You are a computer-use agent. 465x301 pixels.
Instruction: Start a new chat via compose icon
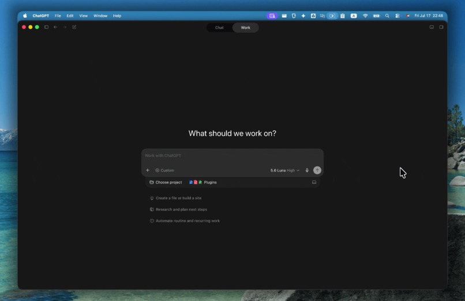click(x=74, y=27)
